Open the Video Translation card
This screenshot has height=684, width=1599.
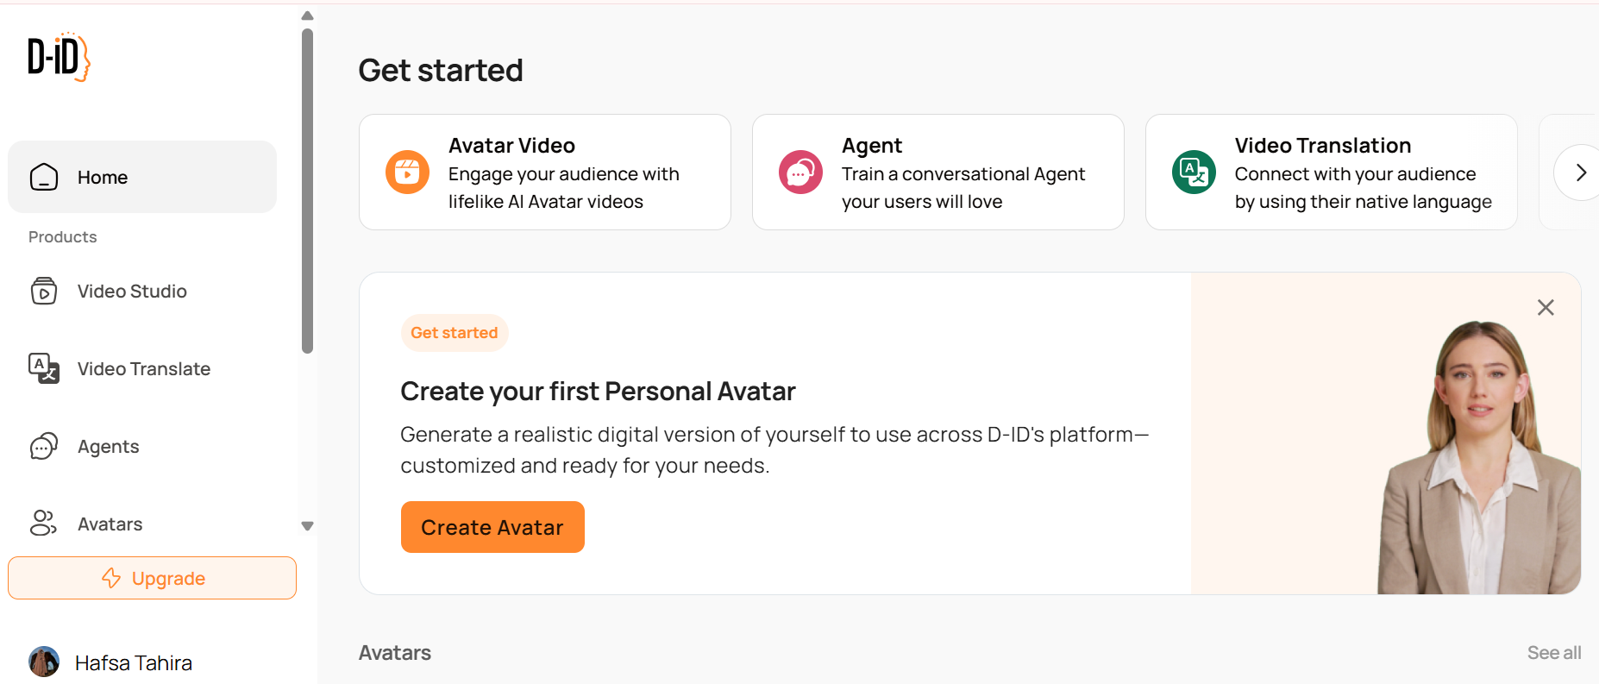[1332, 173]
